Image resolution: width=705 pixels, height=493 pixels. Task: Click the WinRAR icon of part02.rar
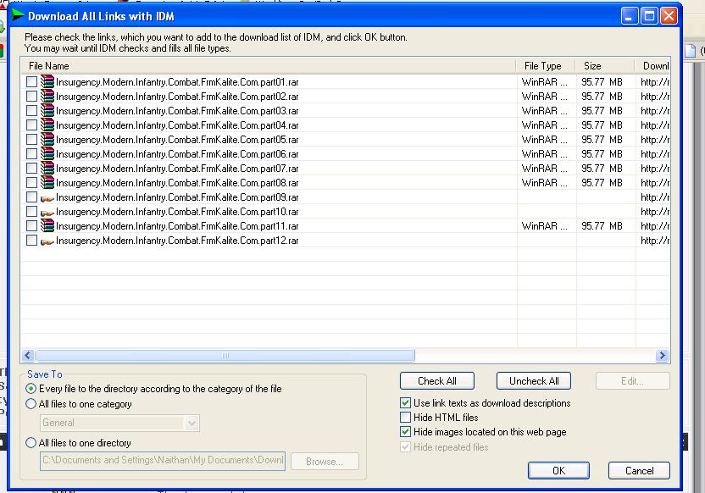tap(47, 97)
